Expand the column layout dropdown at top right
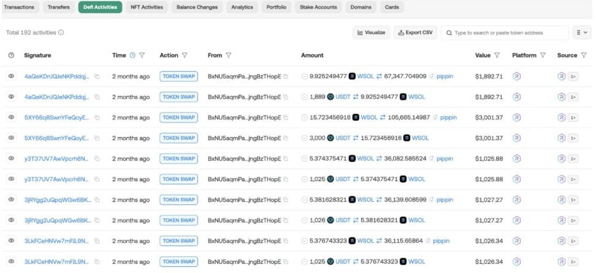 click(x=581, y=32)
